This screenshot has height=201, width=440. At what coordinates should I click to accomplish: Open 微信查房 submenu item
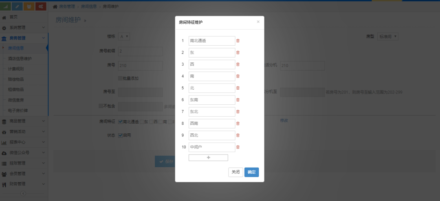(x=16, y=100)
